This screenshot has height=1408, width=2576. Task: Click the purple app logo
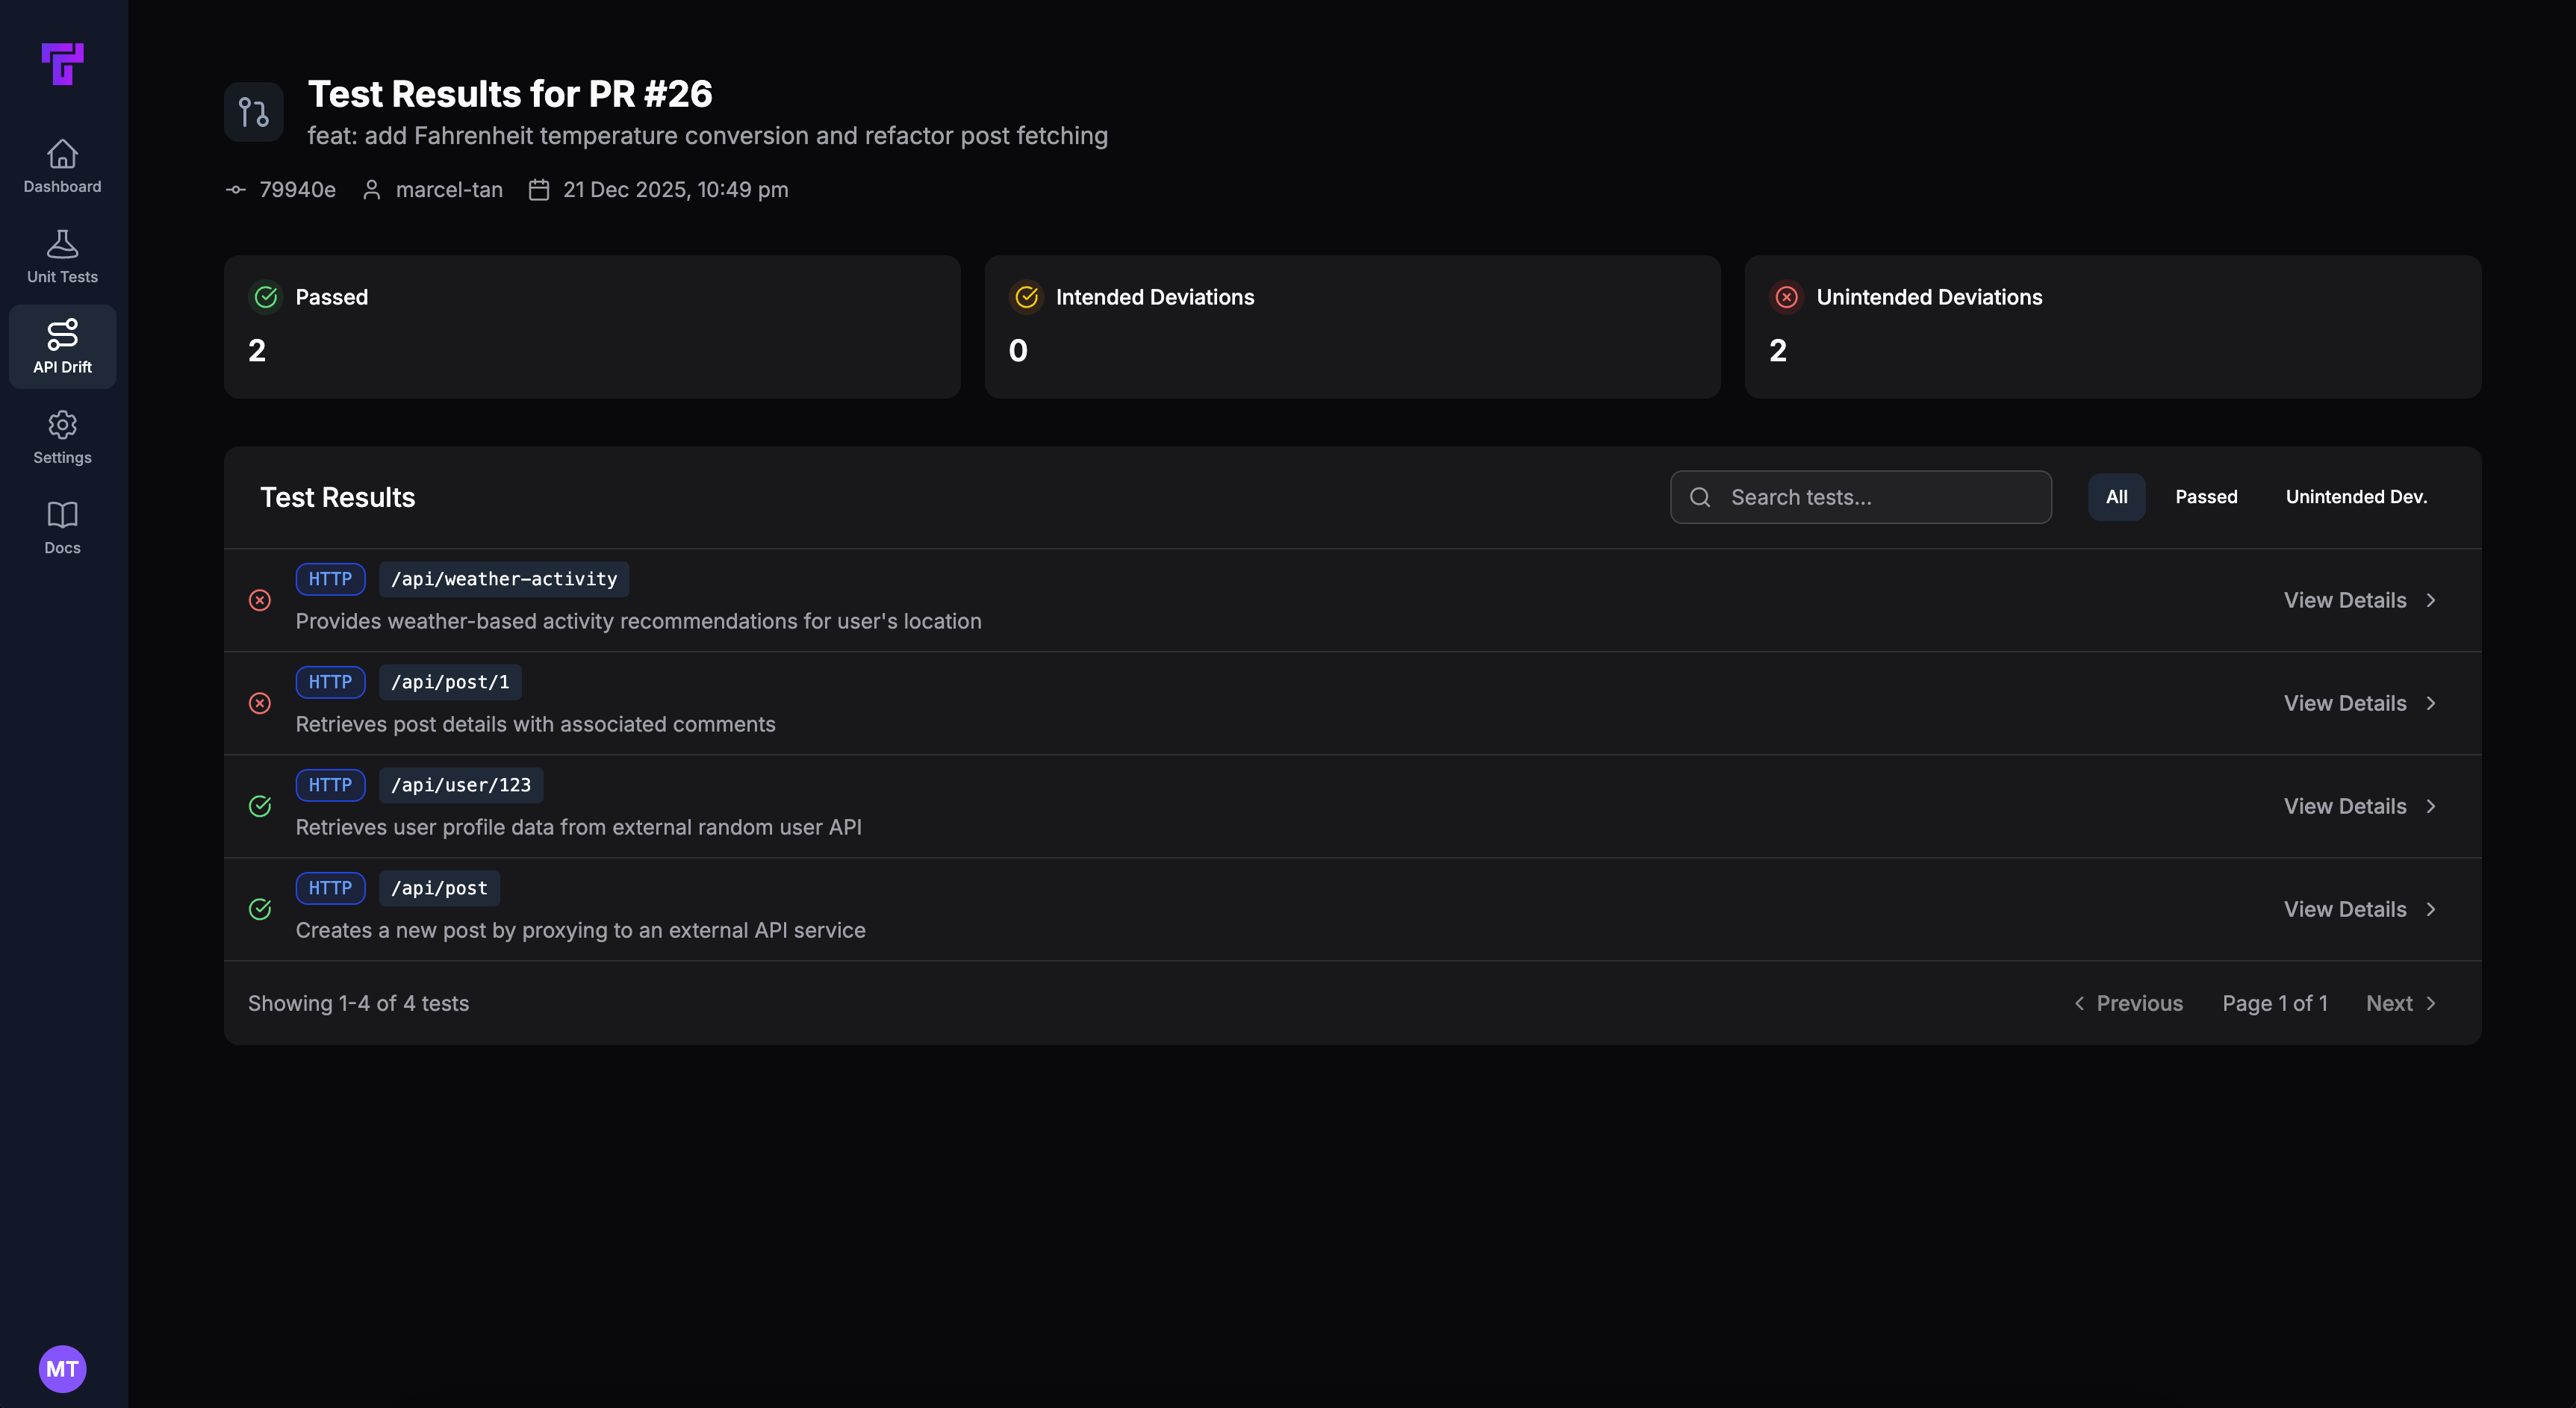62,64
